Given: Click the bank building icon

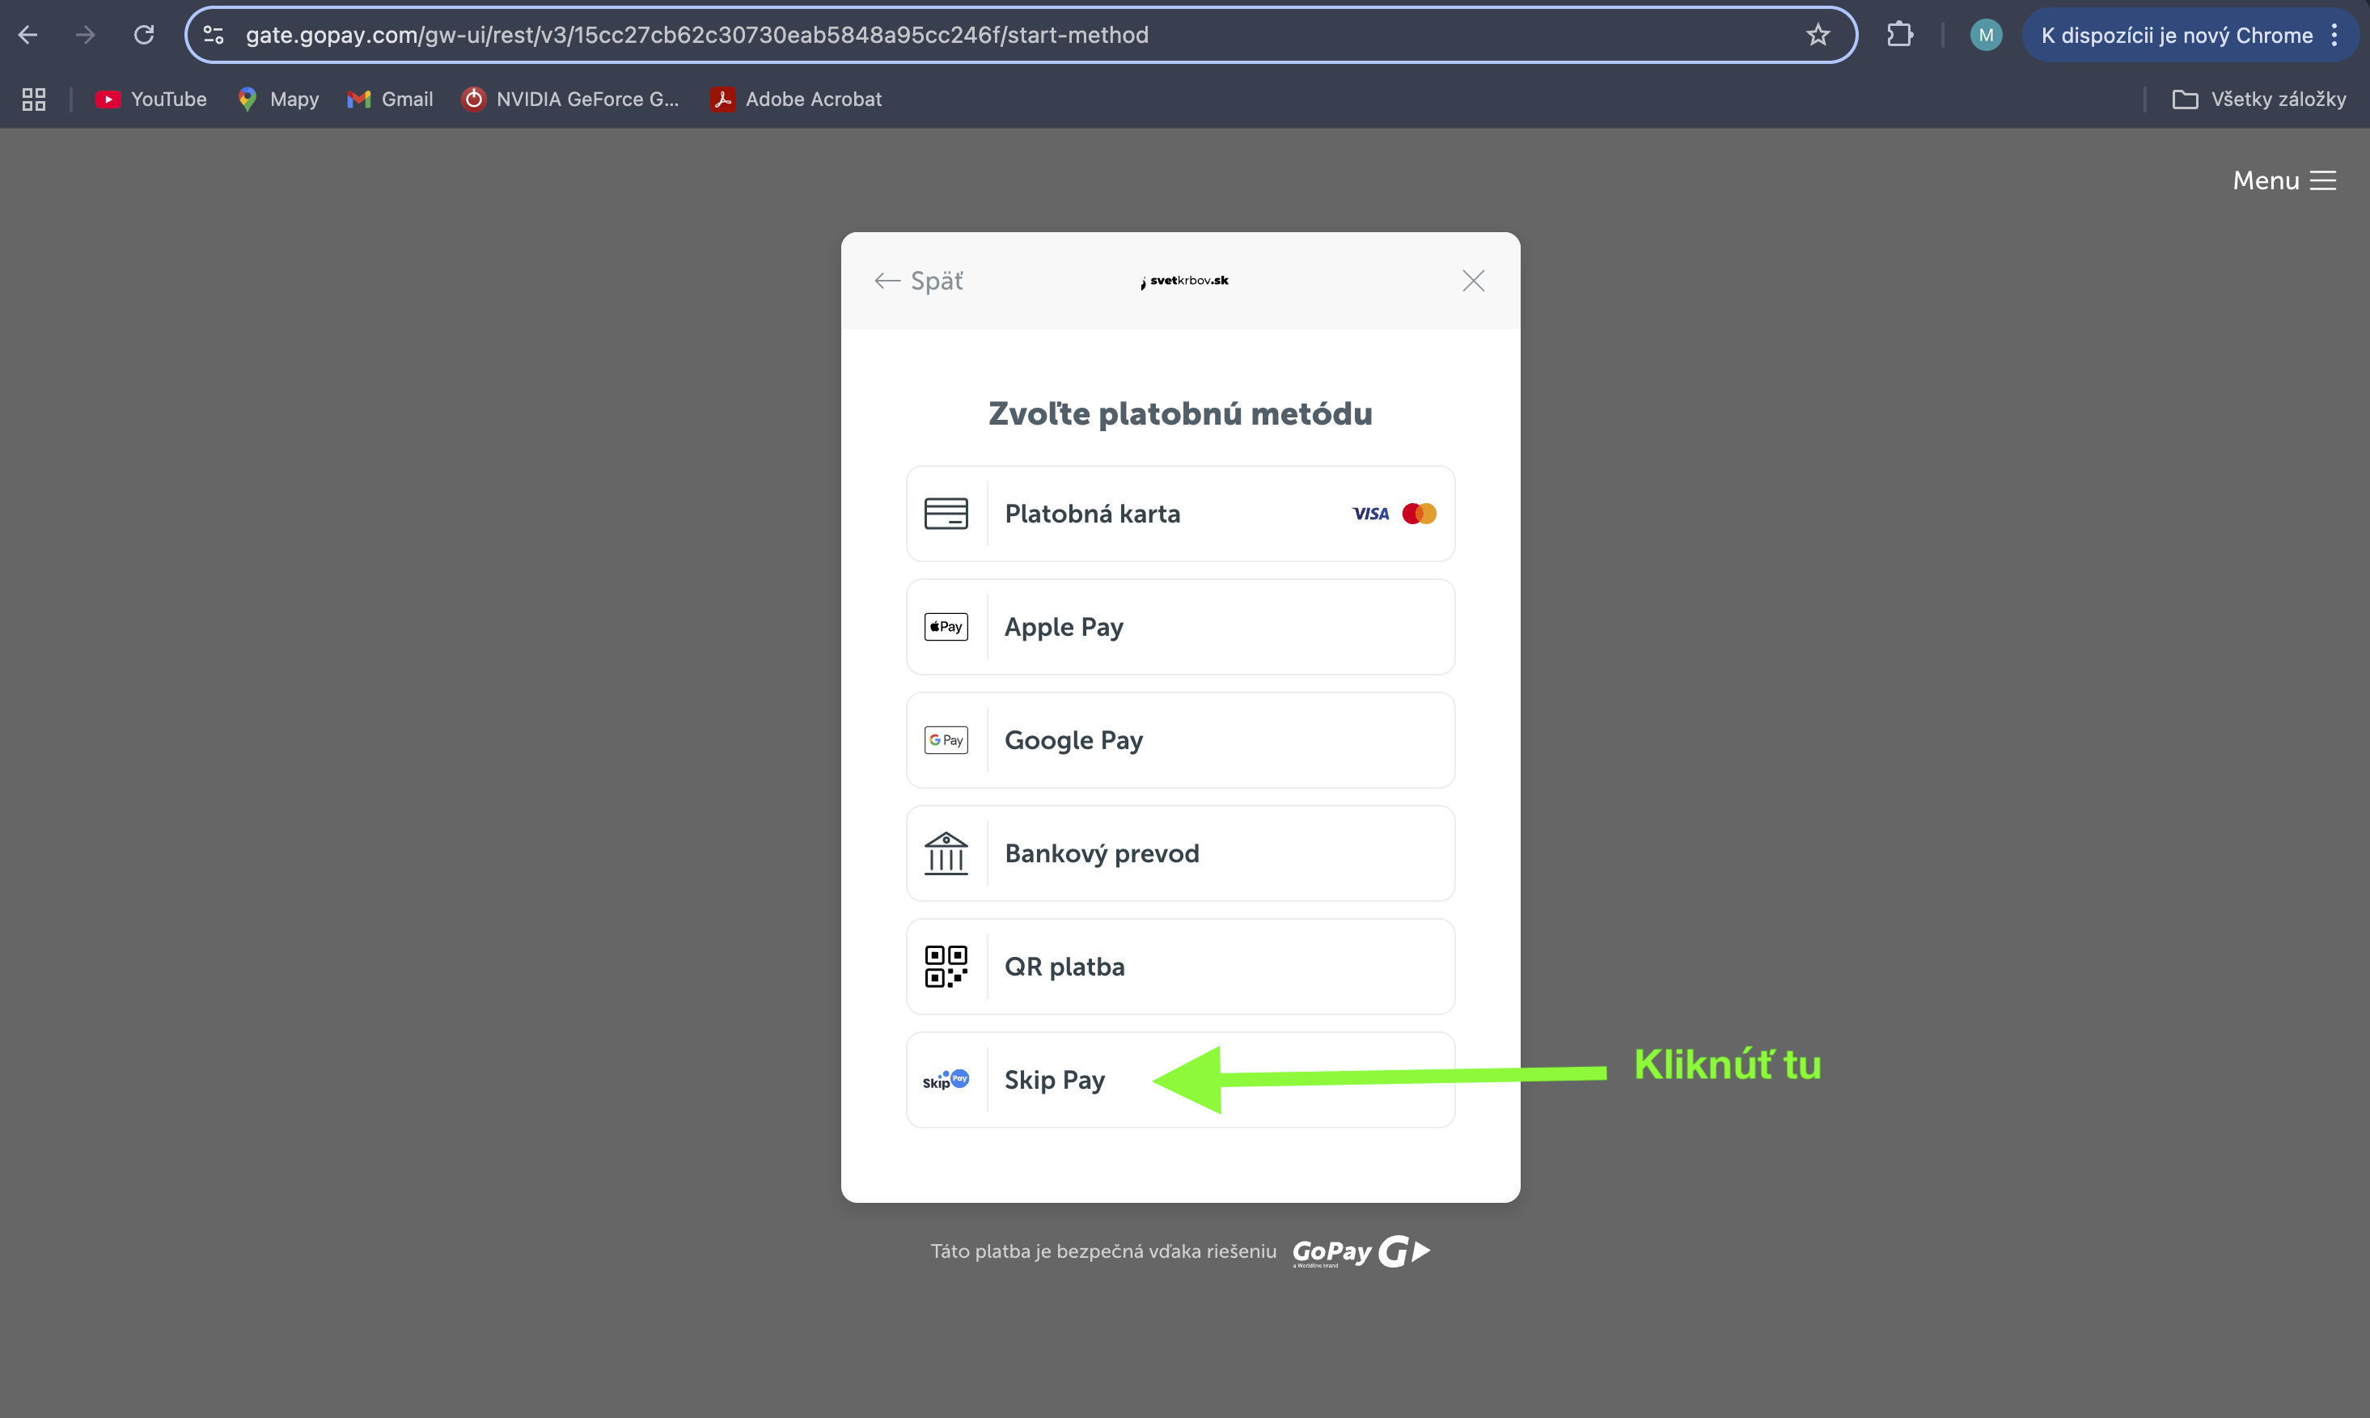Looking at the screenshot, I should point(946,853).
